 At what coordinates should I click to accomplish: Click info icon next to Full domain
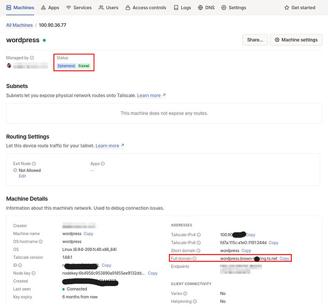pyautogui.click(x=195, y=258)
